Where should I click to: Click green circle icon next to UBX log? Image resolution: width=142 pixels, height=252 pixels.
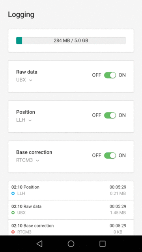coord(13,213)
